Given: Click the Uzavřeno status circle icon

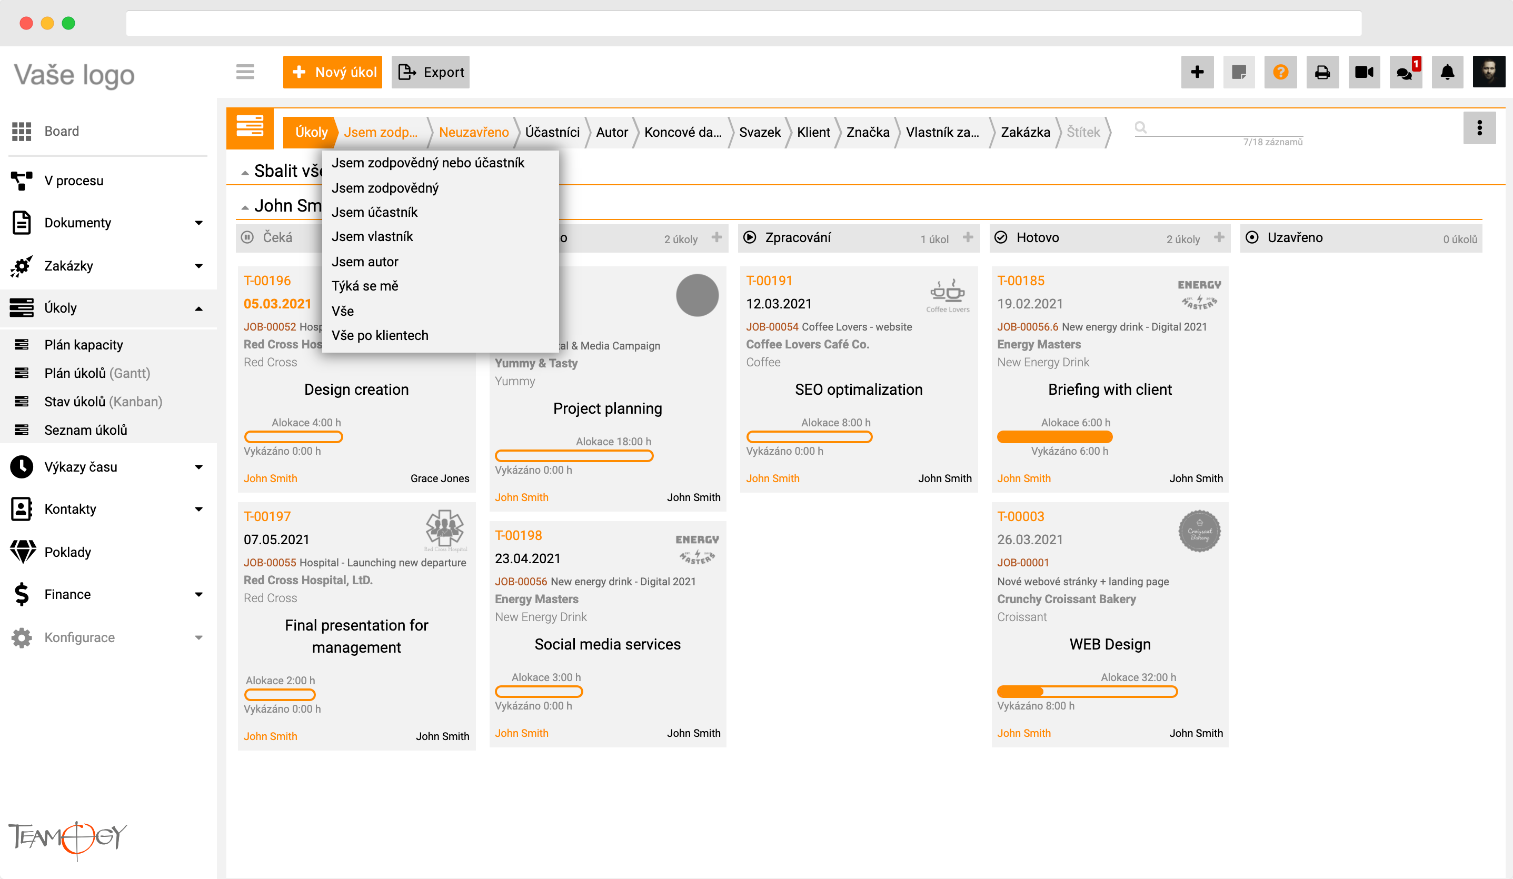Looking at the screenshot, I should [x=1252, y=238].
